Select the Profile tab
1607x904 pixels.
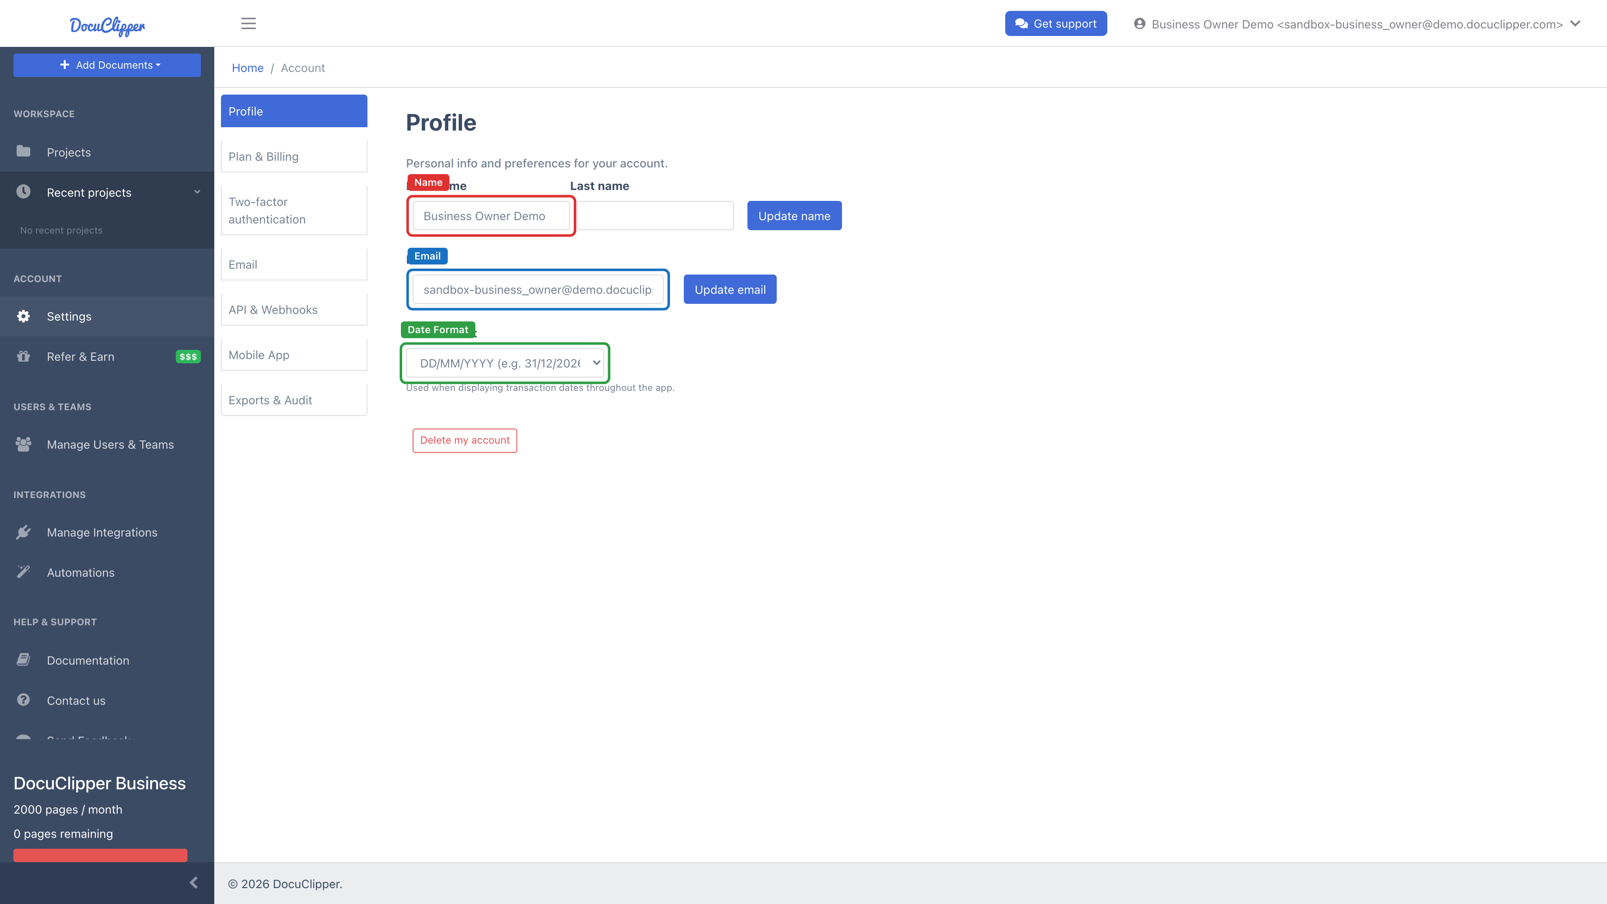click(294, 111)
